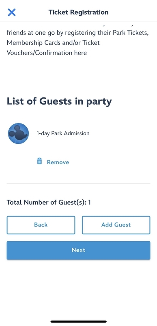Proceed with the Next button
Image resolution: width=157 pixels, height=326 pixels.
click(x=78, y=250)
